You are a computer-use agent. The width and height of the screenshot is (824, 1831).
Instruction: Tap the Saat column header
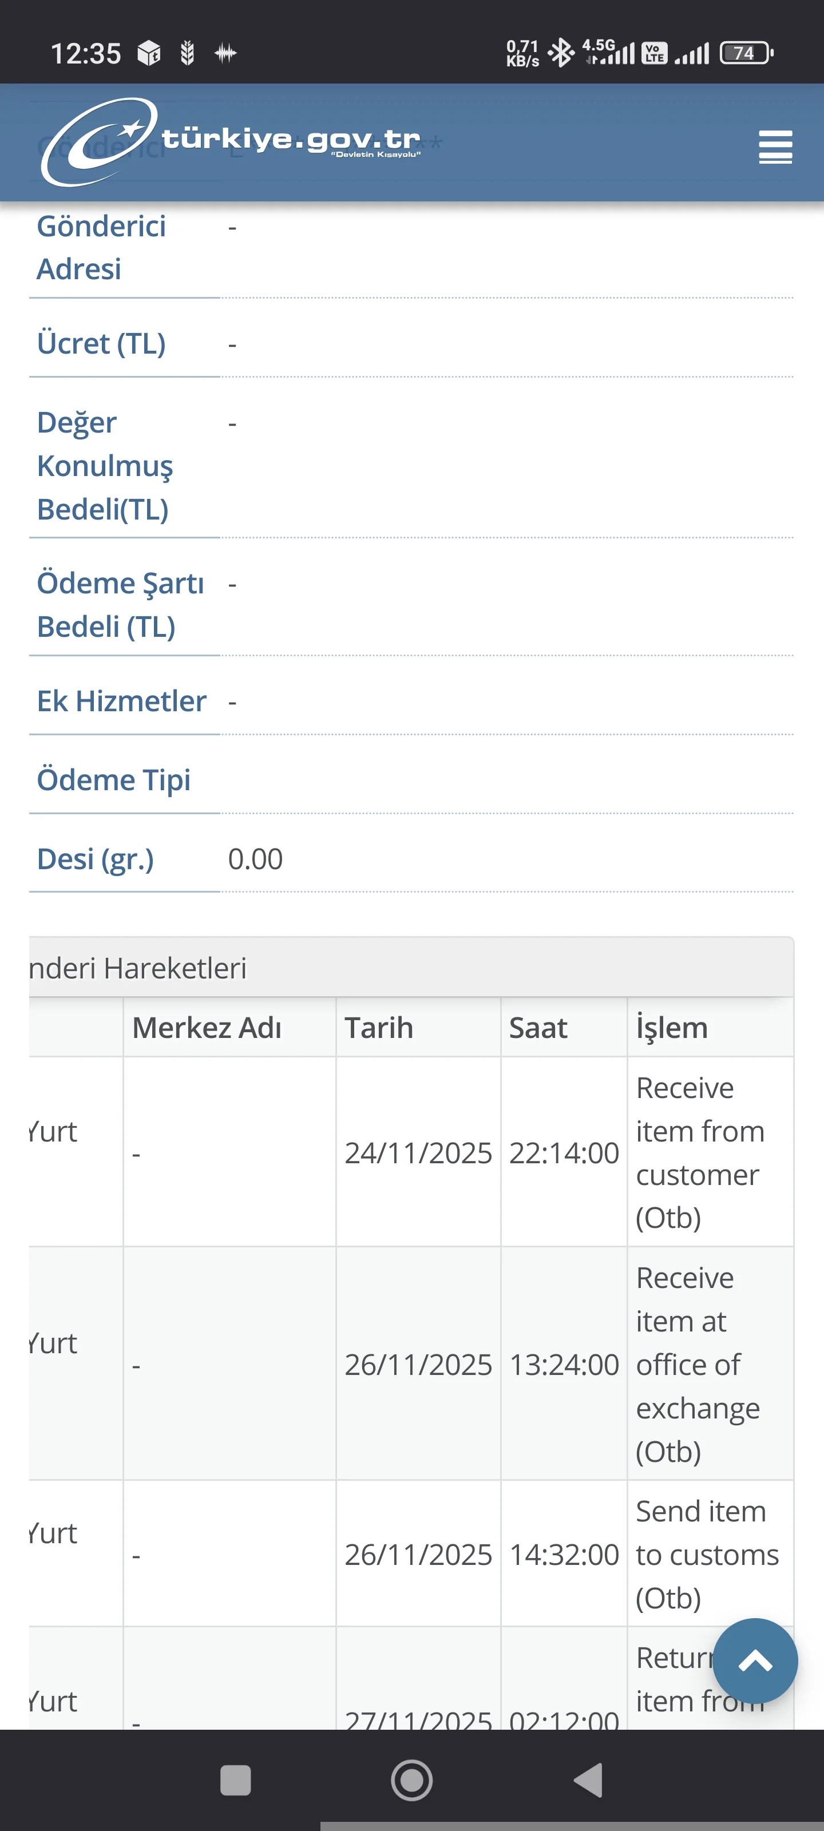click(x=538, y=1028)
